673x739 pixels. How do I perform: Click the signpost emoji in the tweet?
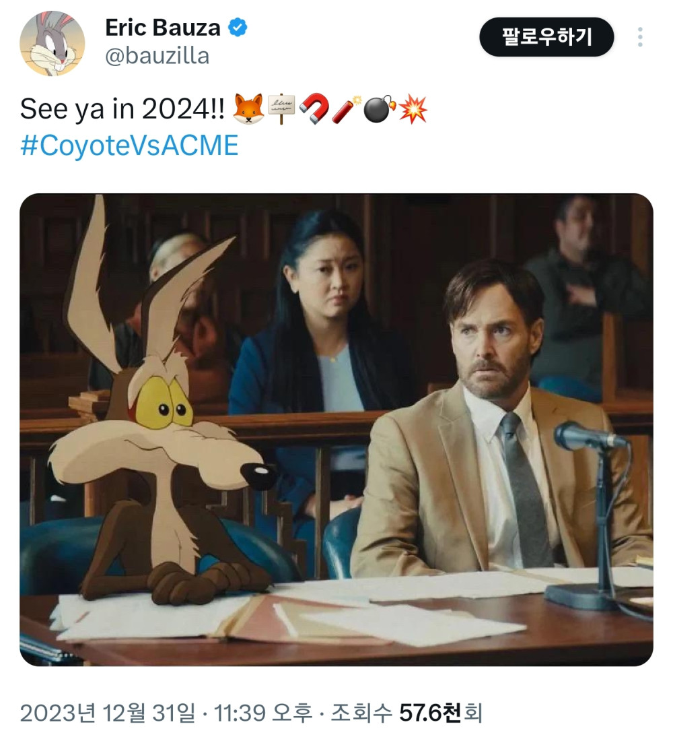click(282, 110)
